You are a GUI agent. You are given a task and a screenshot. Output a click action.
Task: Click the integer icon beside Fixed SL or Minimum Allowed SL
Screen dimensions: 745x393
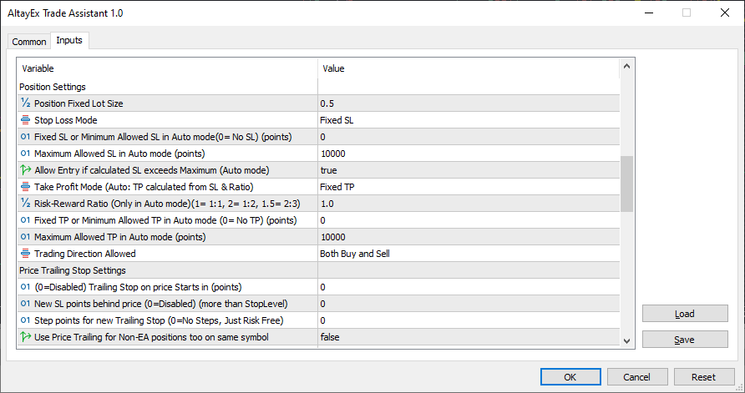pos(26,137)
